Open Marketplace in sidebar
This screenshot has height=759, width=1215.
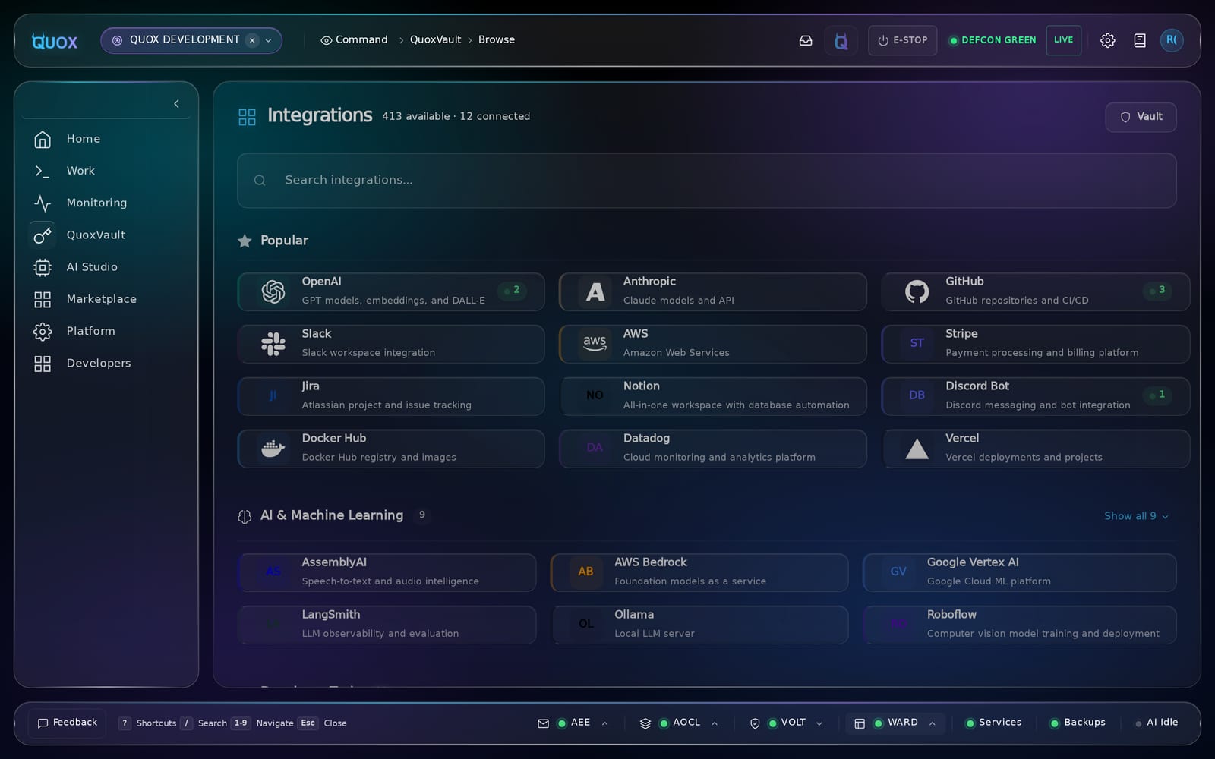106,299
